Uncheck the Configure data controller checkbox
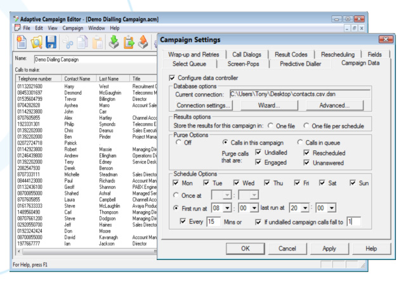408x286 pixels. 173,77
